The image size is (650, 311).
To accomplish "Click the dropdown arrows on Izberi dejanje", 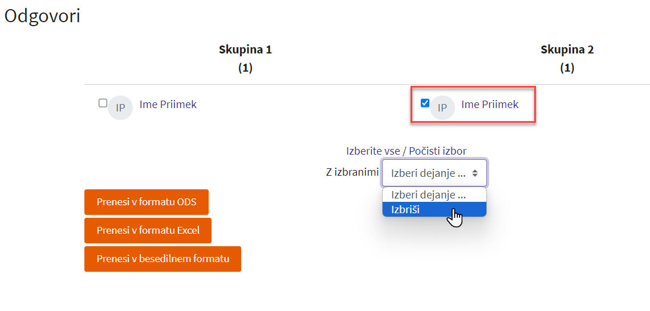I will click(x=474, y=173).
